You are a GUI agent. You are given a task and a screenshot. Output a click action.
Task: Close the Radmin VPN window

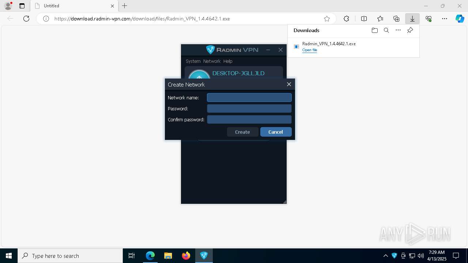(x=280, y=50)
